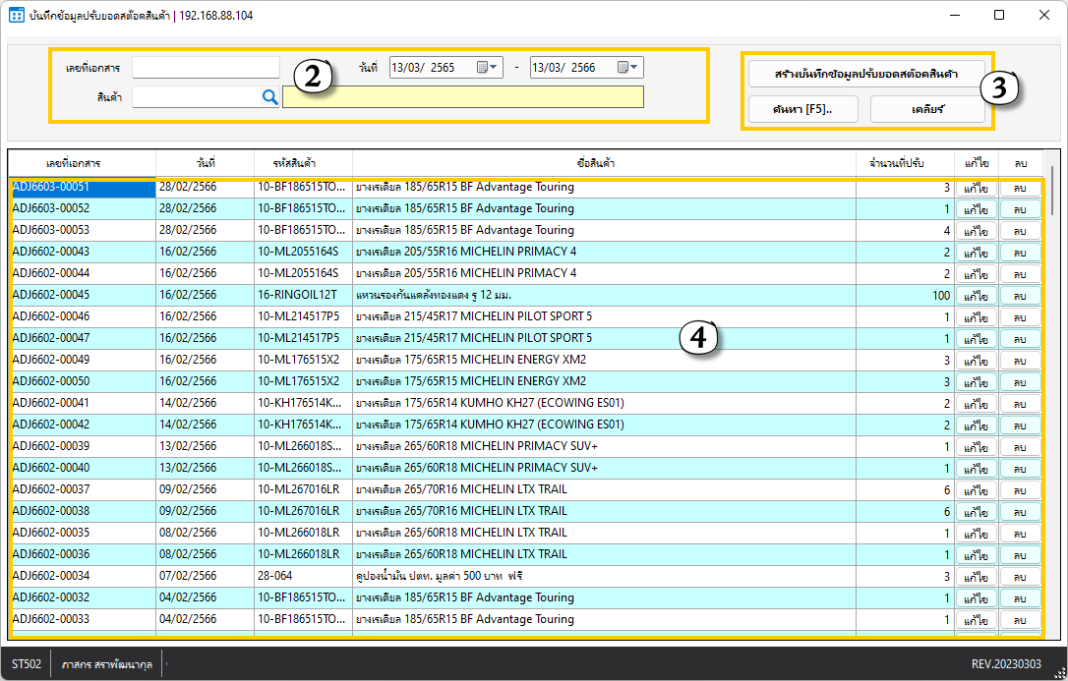Sort by เลขที่เอกสาร column header
1068x681 pixels.
(x=81, y=163)
